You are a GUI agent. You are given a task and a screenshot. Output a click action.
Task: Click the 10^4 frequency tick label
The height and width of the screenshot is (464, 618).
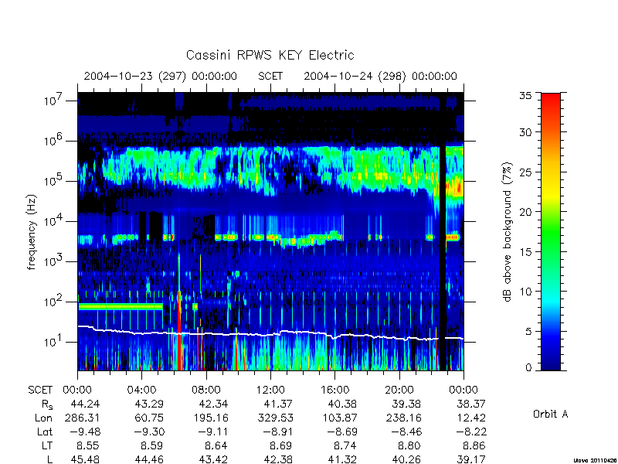pos(54,220)
